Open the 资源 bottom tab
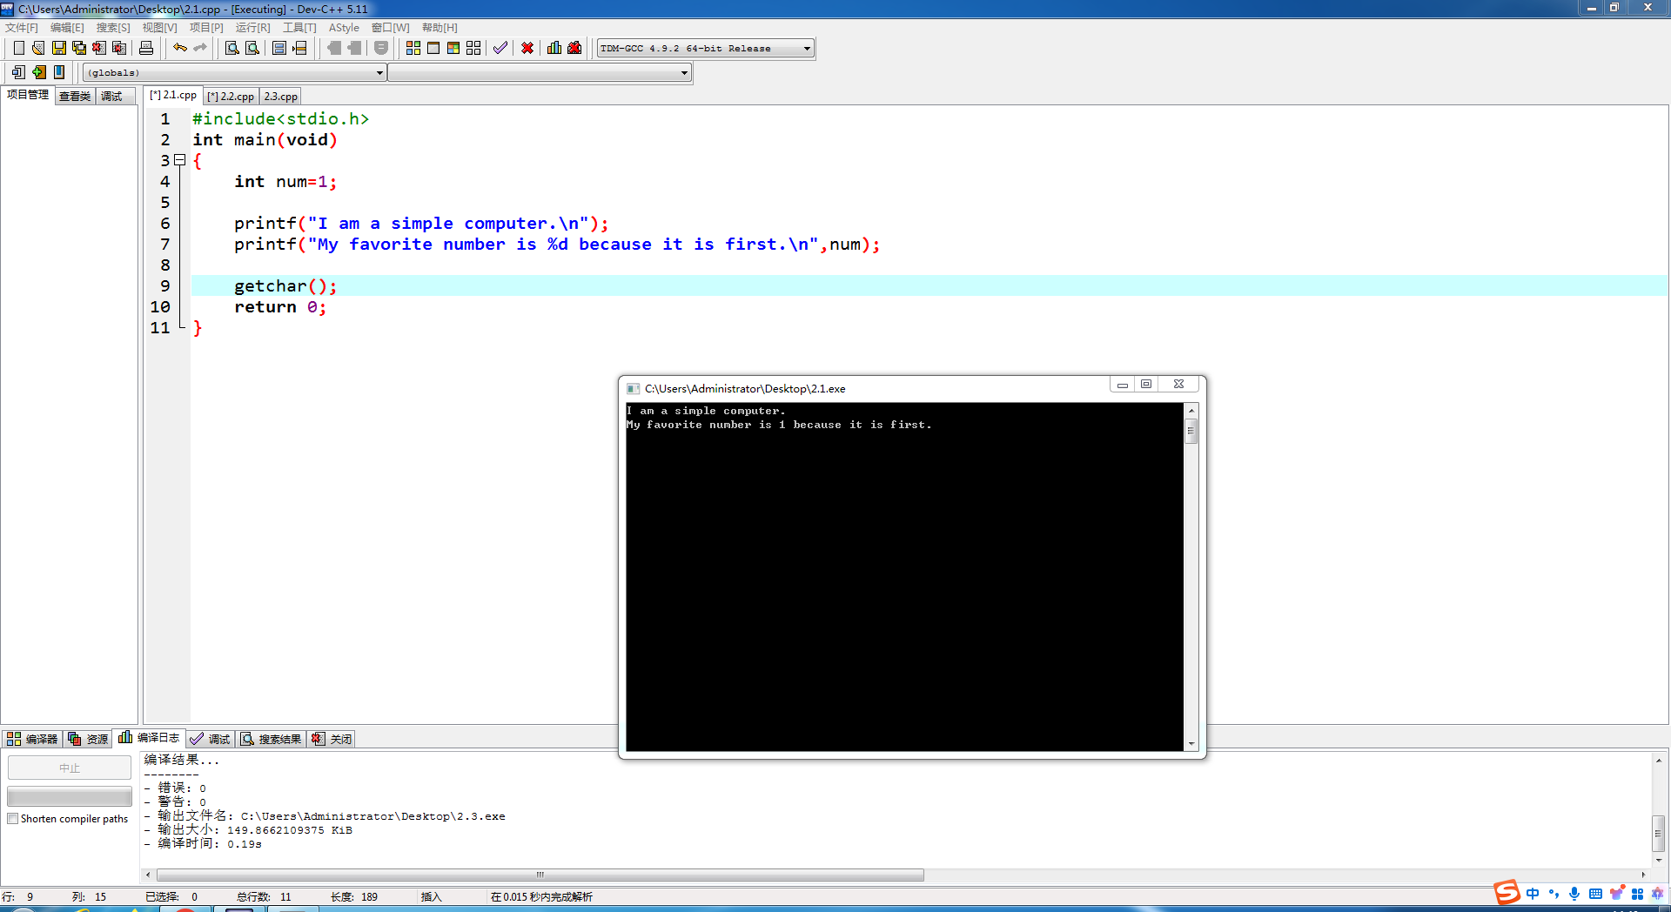This screenshot has width=1671, height=912. coord(88,739)
